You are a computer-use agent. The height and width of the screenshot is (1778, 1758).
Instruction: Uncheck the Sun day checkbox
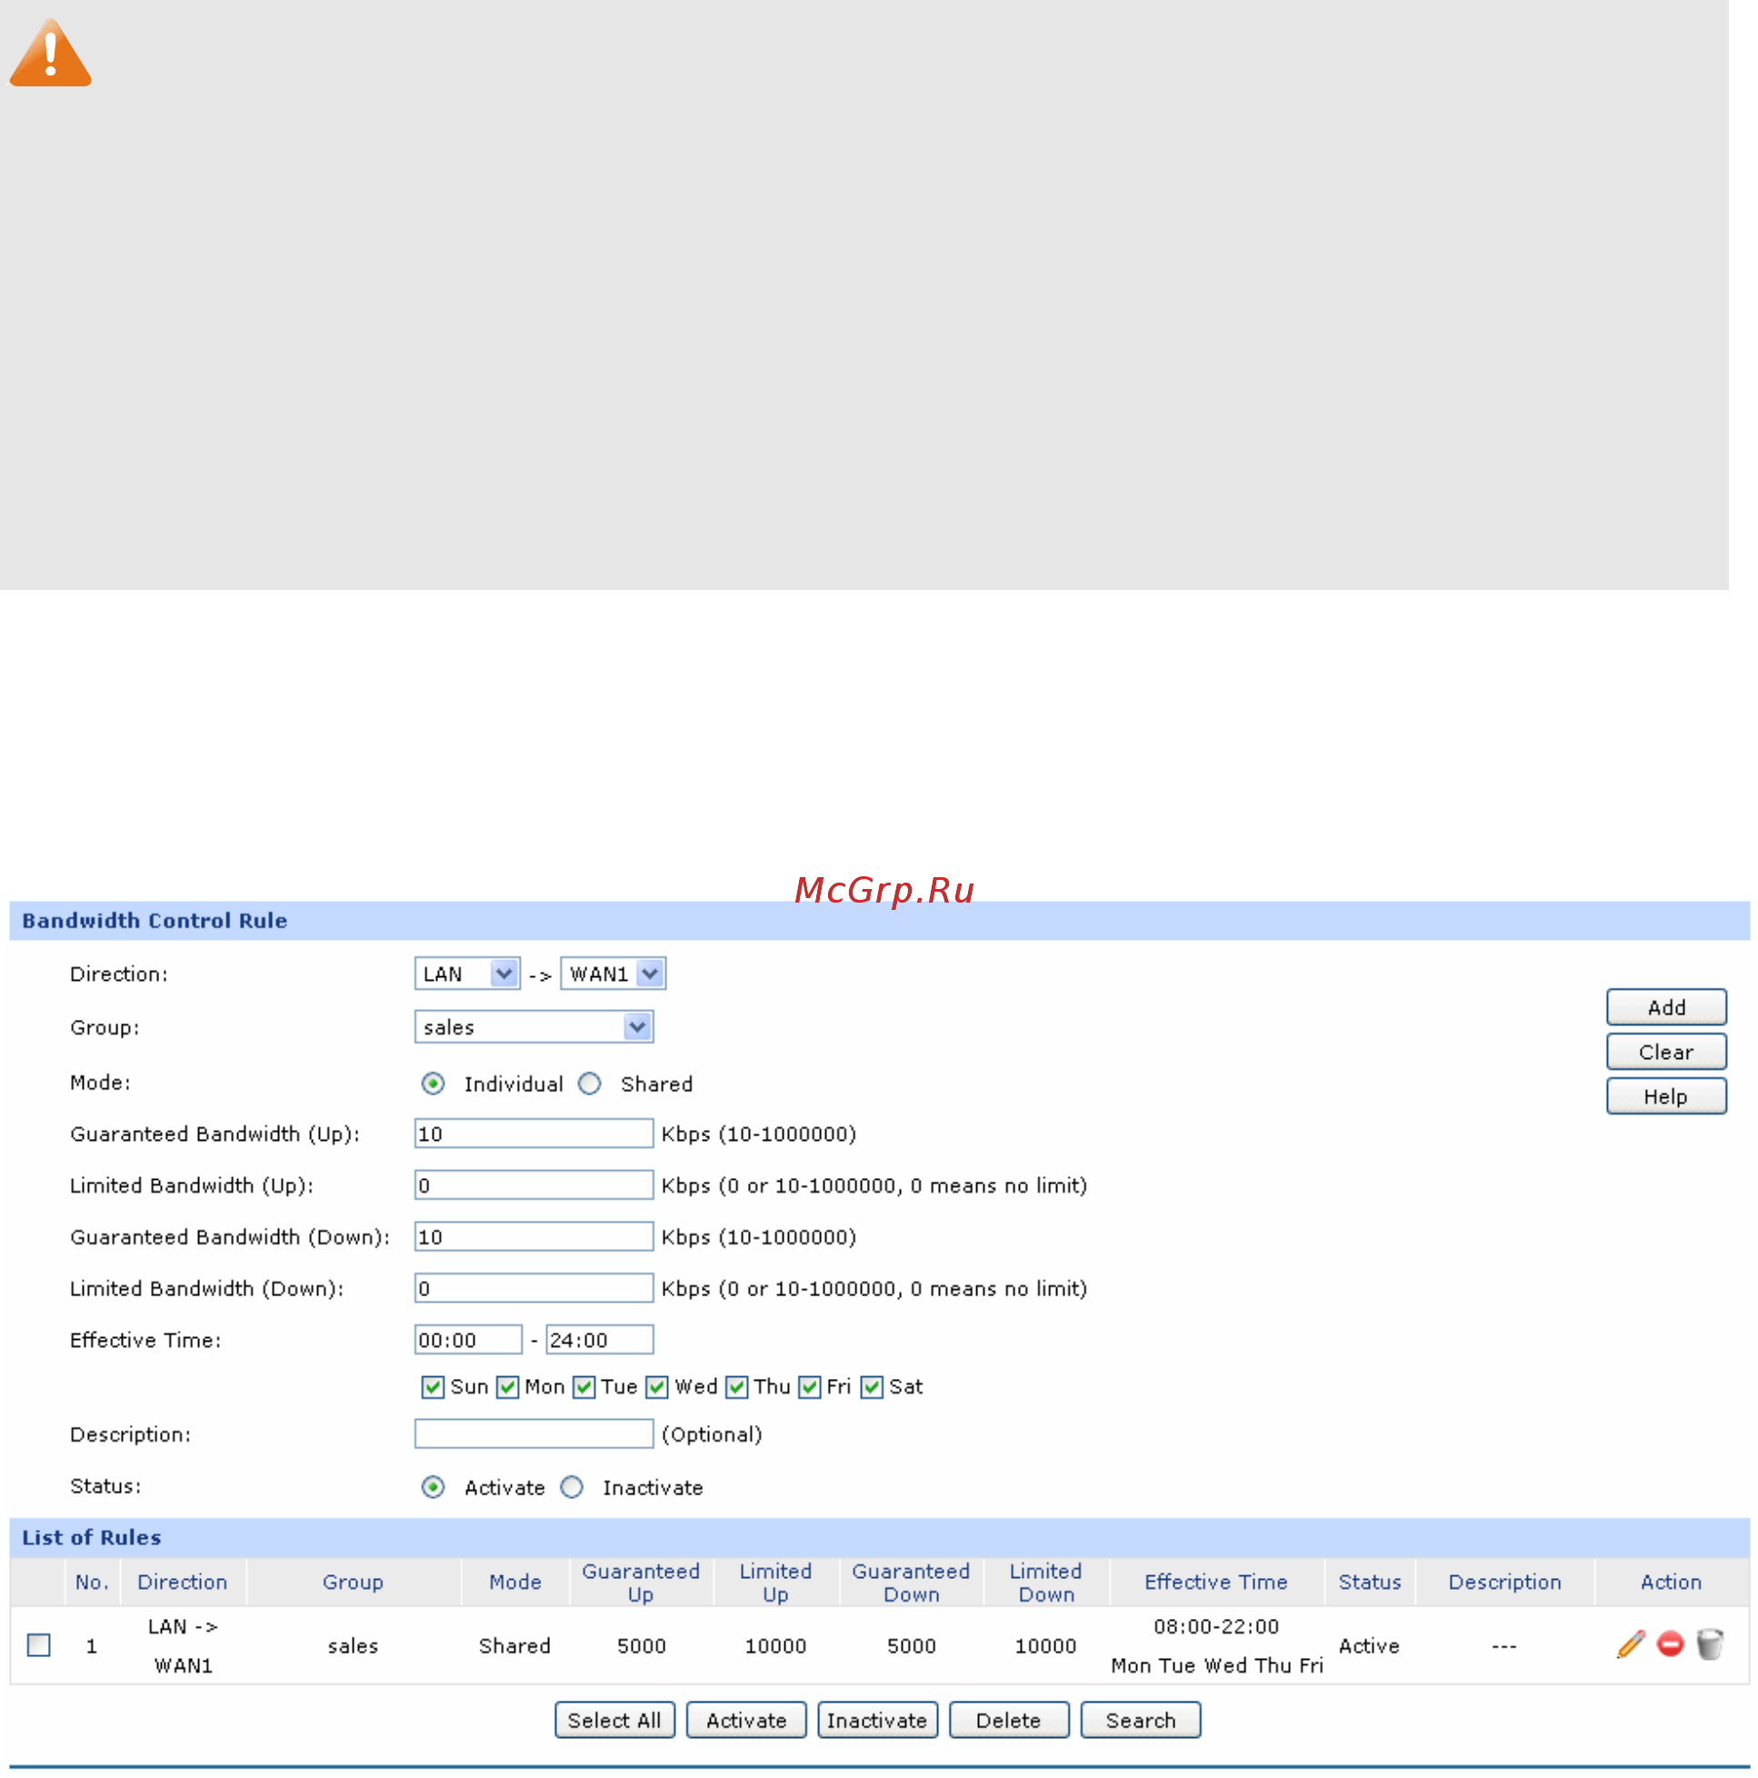click(432, 1388)
